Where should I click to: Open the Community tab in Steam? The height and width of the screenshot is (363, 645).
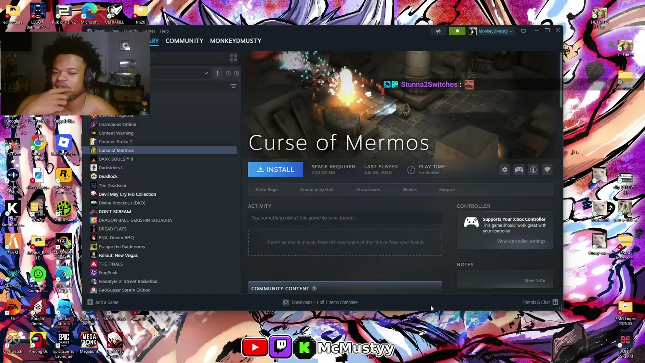click(x=184, y=41)
